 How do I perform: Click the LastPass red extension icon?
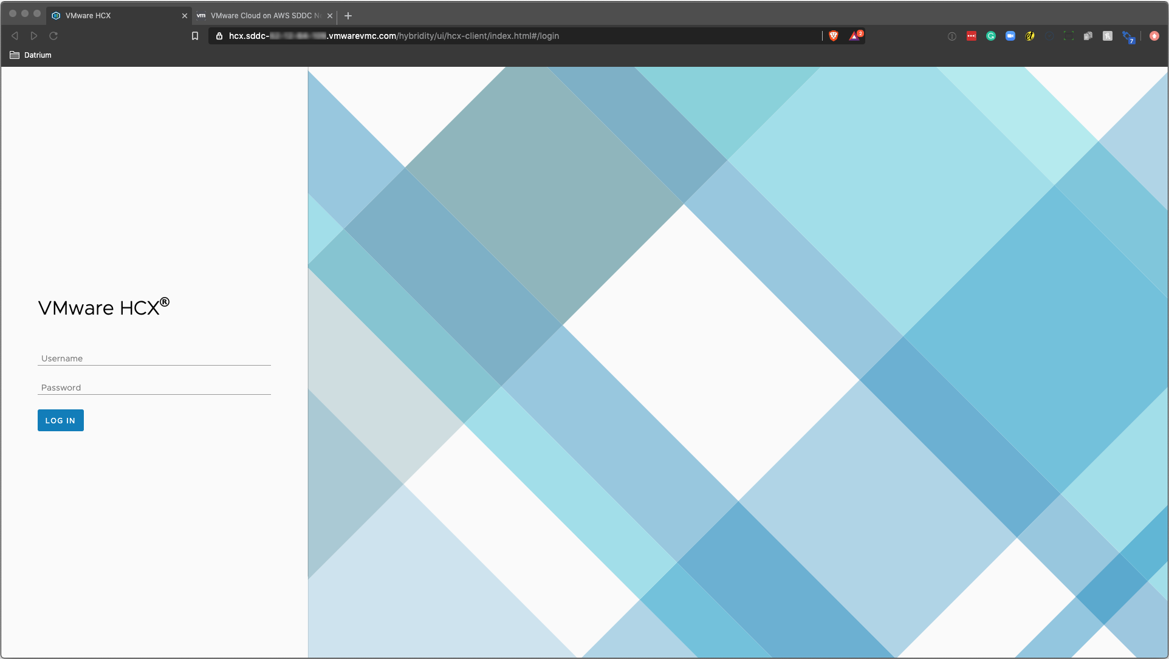[x=972, y=36]
